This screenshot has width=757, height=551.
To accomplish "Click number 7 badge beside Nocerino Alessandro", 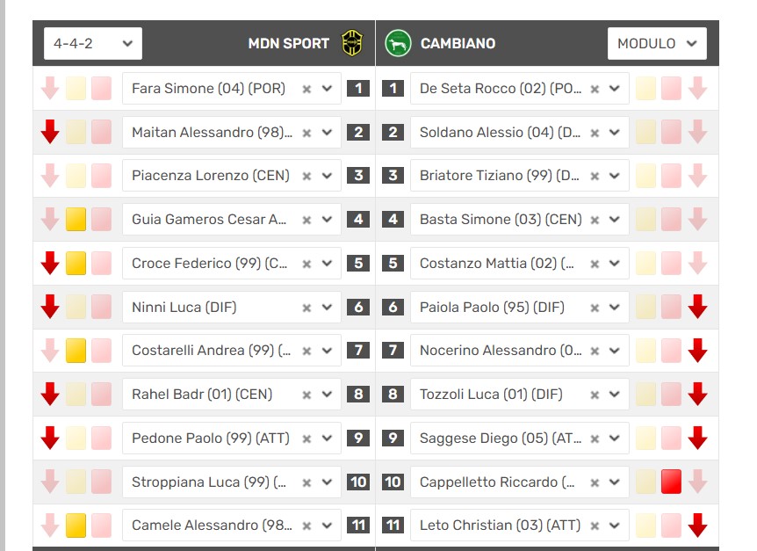I will [393, 351].
